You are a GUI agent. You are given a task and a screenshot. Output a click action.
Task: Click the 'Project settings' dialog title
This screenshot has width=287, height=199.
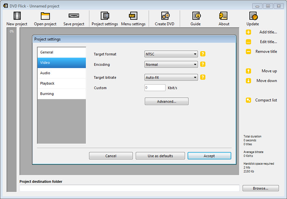pos(47,39)
